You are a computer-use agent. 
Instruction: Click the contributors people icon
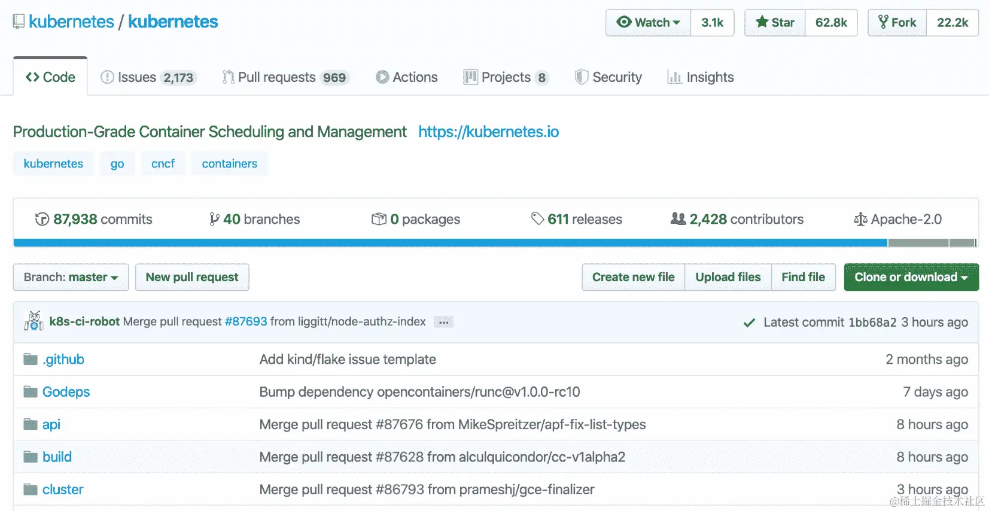tap(678, 219)
